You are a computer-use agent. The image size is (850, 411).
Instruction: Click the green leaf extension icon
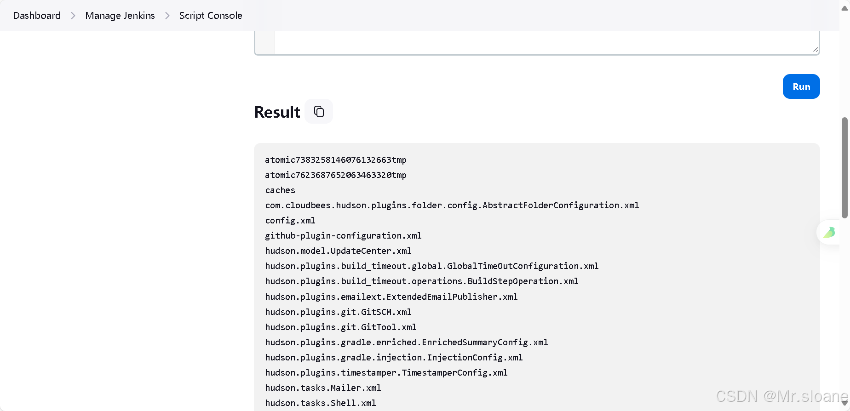click(x=830, y=232)
